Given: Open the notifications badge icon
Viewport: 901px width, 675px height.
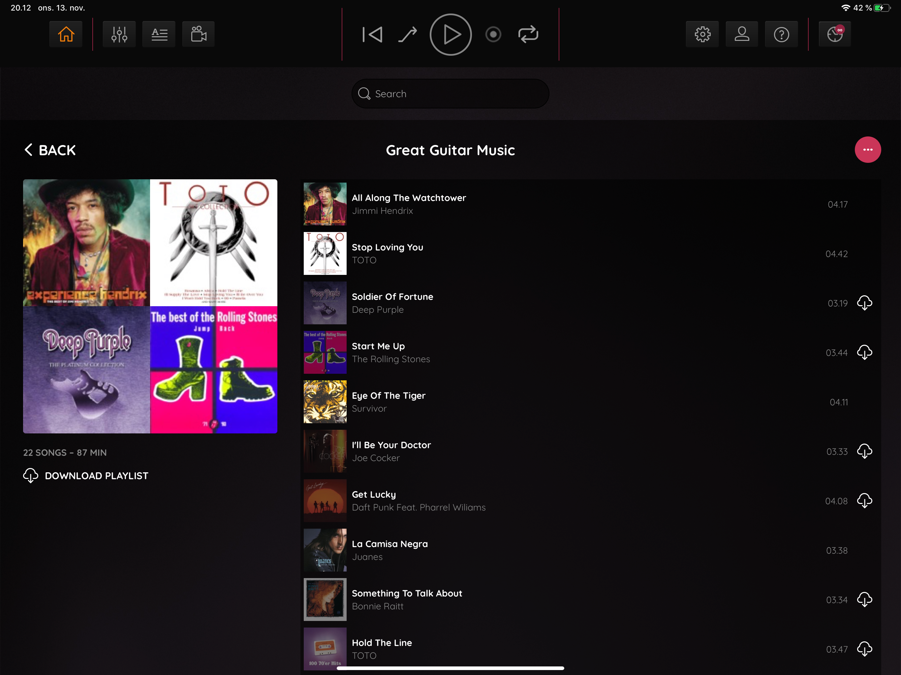Looking at the screenshot, I should (835, 34).
